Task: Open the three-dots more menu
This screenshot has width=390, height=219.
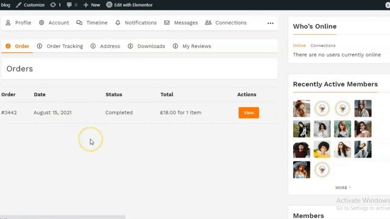Action: pos(271,23)
